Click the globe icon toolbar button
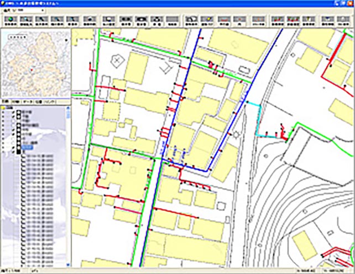 coord(11,21)
